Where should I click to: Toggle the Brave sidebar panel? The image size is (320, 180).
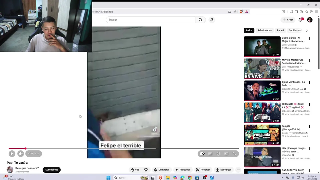coord(296,11)
